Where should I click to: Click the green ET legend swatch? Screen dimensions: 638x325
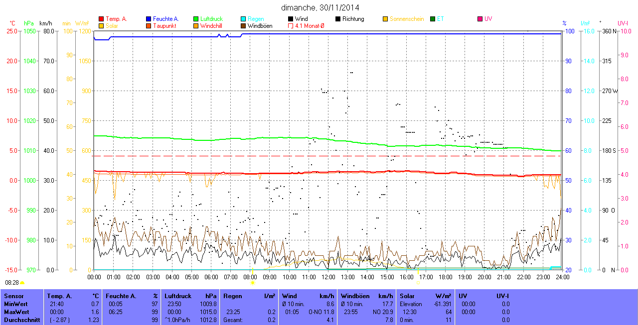tap(433, 19)
